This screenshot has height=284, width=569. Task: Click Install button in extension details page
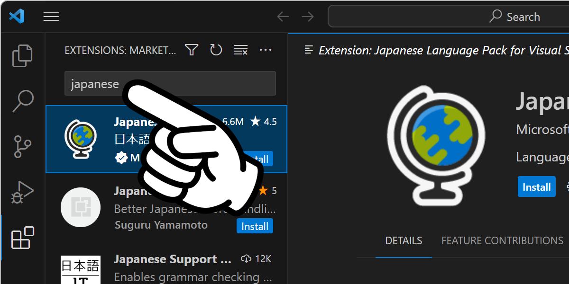[536, 187]
